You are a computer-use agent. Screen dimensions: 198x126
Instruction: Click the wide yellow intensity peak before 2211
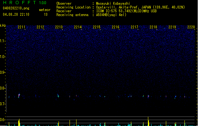(19, 122)
